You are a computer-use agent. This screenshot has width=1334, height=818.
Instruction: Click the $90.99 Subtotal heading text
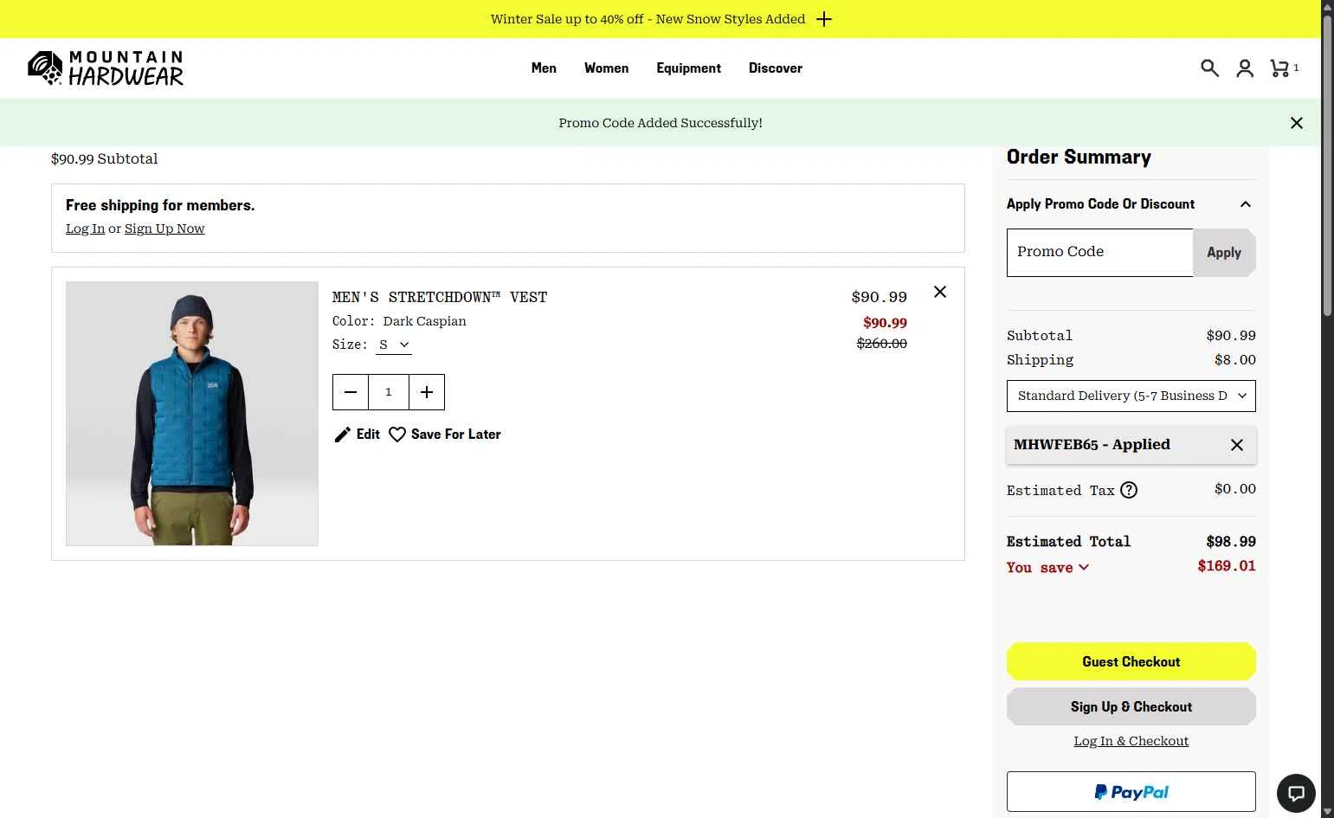coord(105,159)
